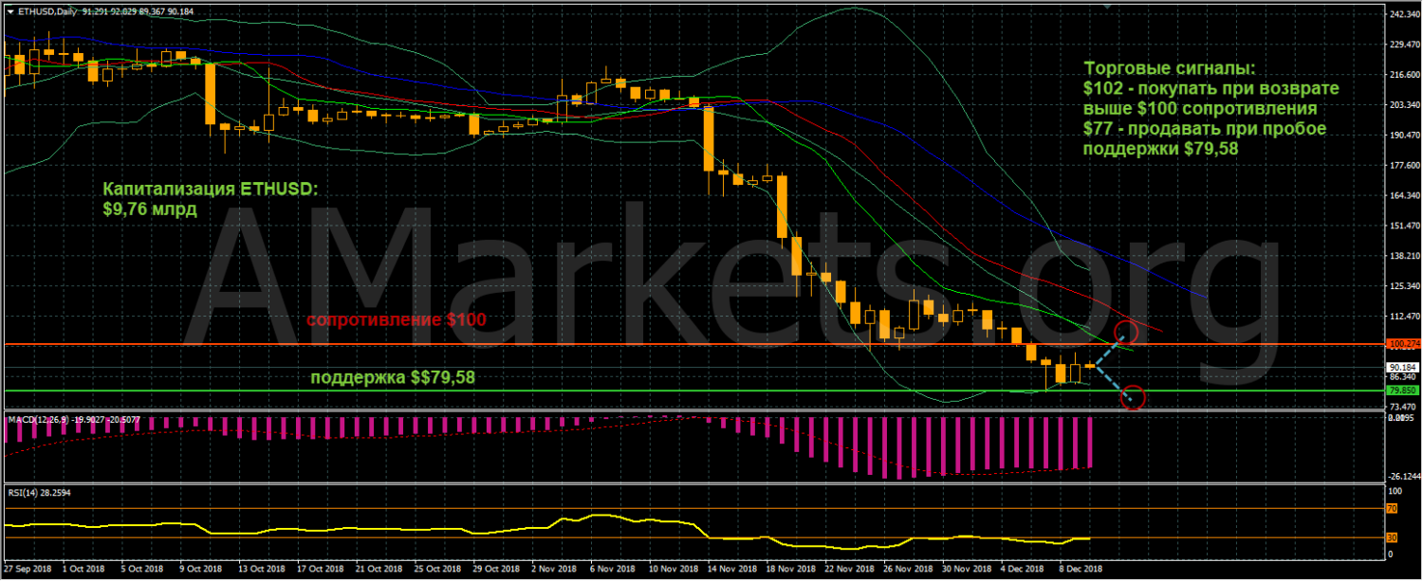Image resolution: width=1423 pixels, height=581 pixels.
Task: Click the 'поддержки $79,58' signal text line
Action: (x=1160, y=150)
